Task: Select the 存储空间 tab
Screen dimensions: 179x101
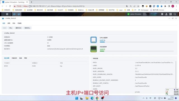Action: [x=14, y=58]
